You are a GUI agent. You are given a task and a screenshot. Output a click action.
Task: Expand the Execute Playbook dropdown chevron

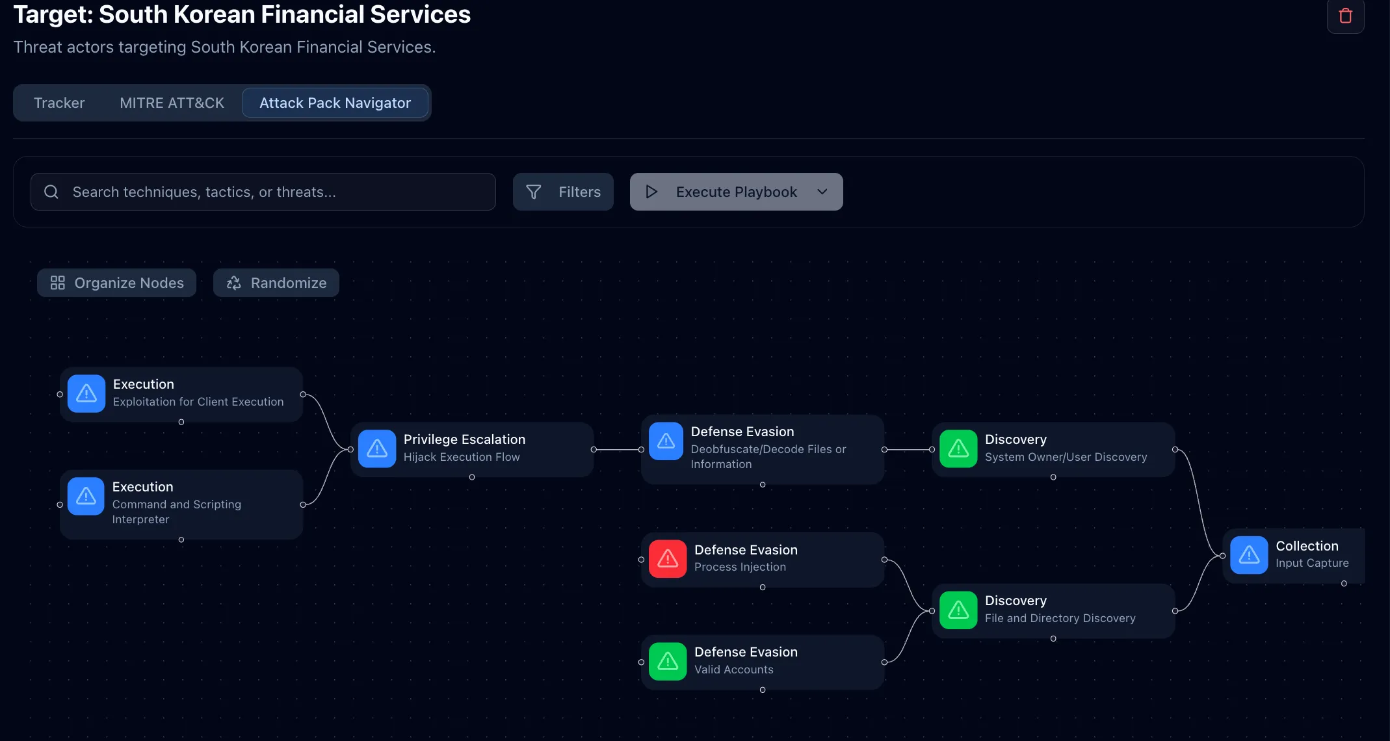822,192
